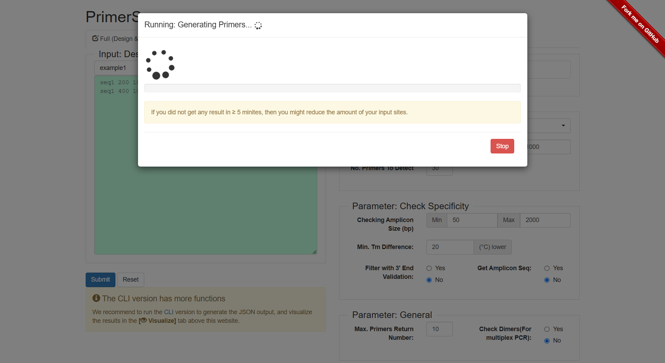Click the Reset button
Screen dimensions: 665x363
(x=130, y=280)
